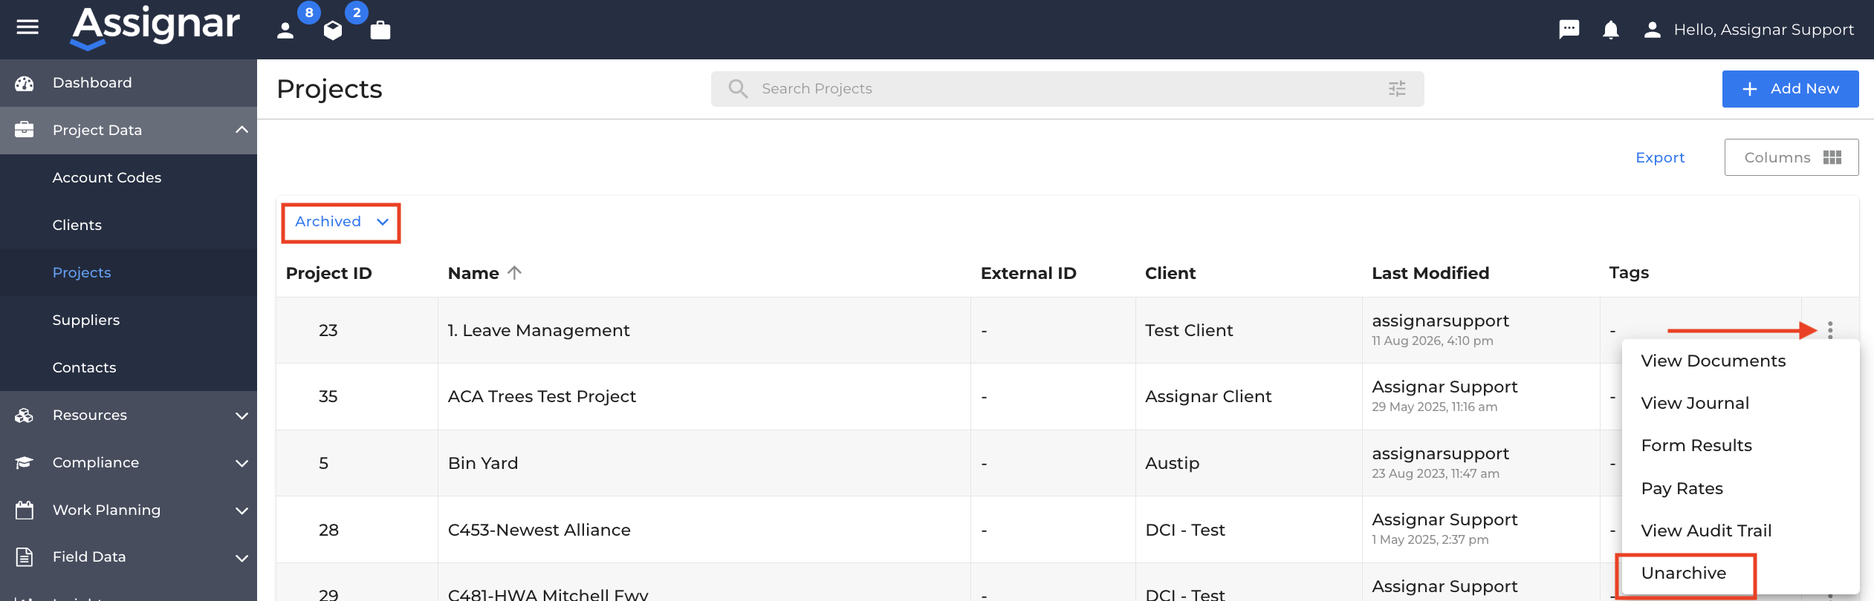Viewport: 1874px width, 601px height.
Task: Go to Projects in sidebar
Action: click(x=82, y=273)
